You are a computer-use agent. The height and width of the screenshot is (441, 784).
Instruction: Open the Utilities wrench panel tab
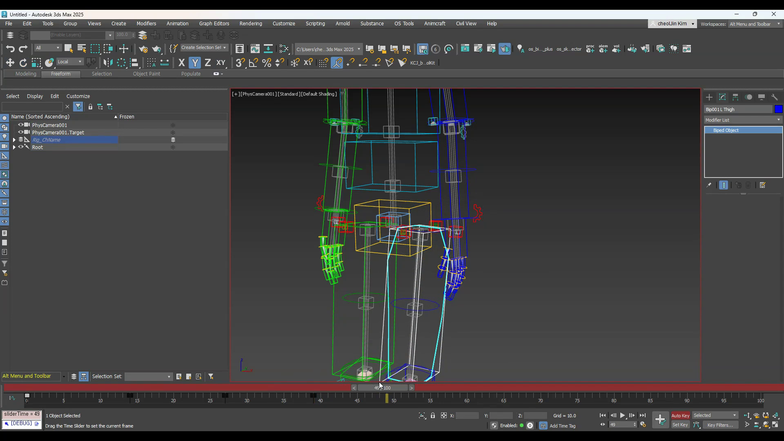click(775, 97)
